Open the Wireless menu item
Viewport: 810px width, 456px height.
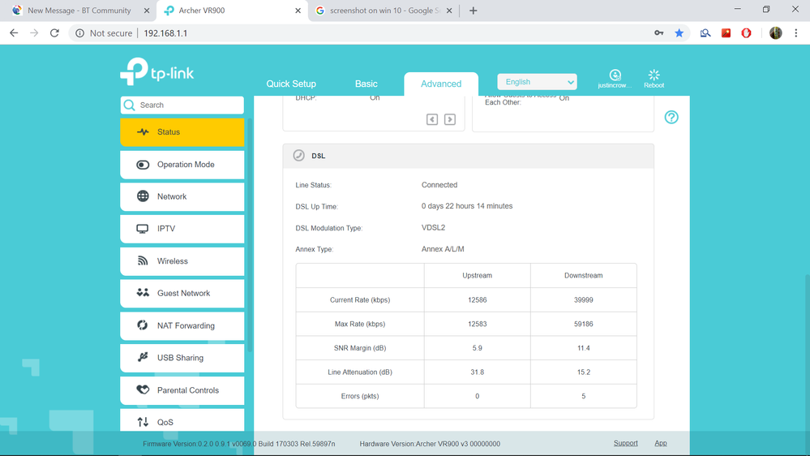[182, 261]
